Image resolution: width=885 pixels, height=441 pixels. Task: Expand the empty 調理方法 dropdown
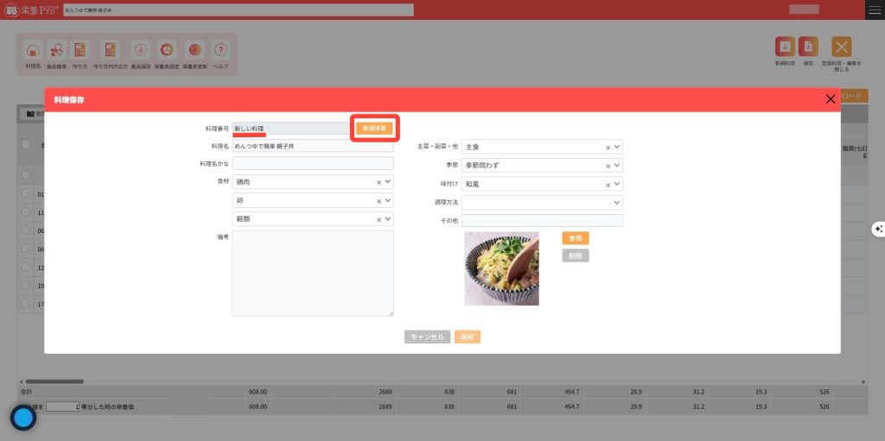(617, 202)
